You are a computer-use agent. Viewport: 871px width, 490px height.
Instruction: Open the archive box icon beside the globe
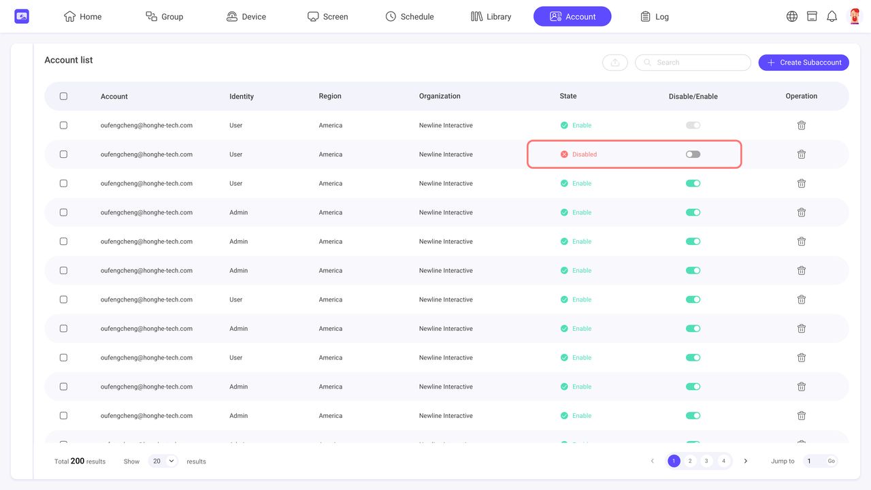click(812, 16)
